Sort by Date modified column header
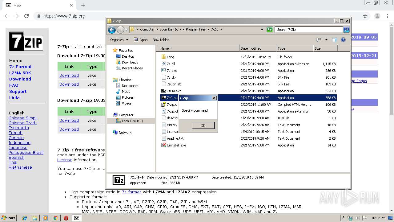 pos(258,48)
